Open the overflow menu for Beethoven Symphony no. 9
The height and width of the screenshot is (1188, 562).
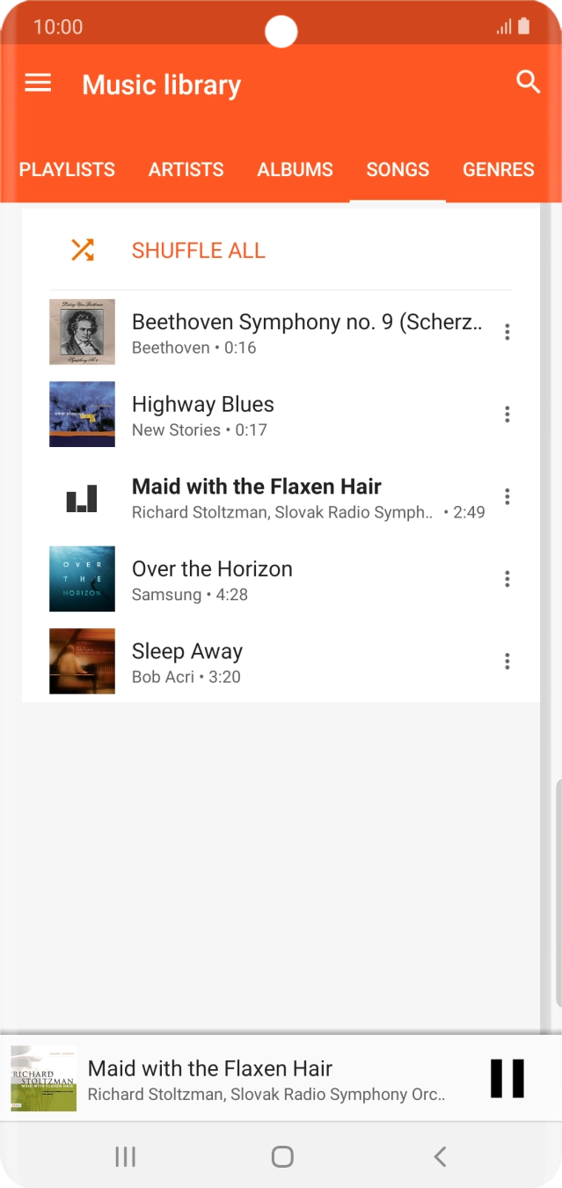[x=507, y=332]
